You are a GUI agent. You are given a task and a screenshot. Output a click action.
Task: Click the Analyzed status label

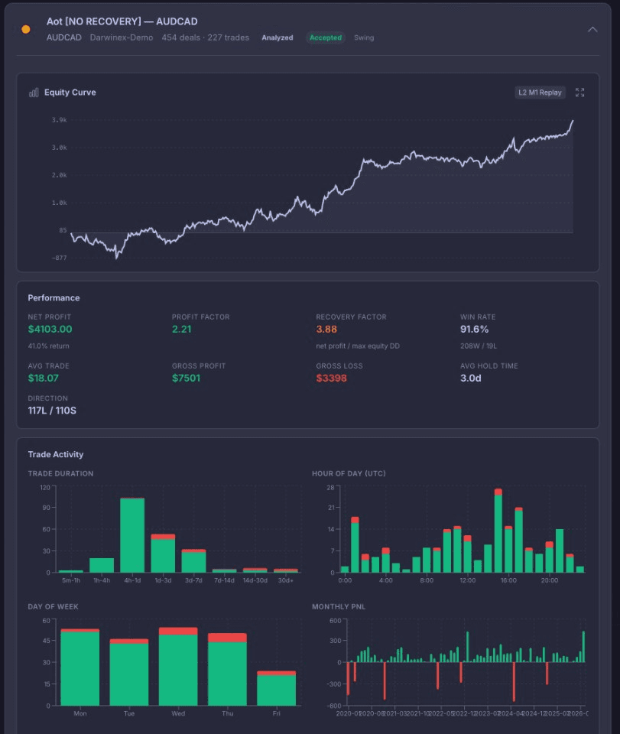277,37
